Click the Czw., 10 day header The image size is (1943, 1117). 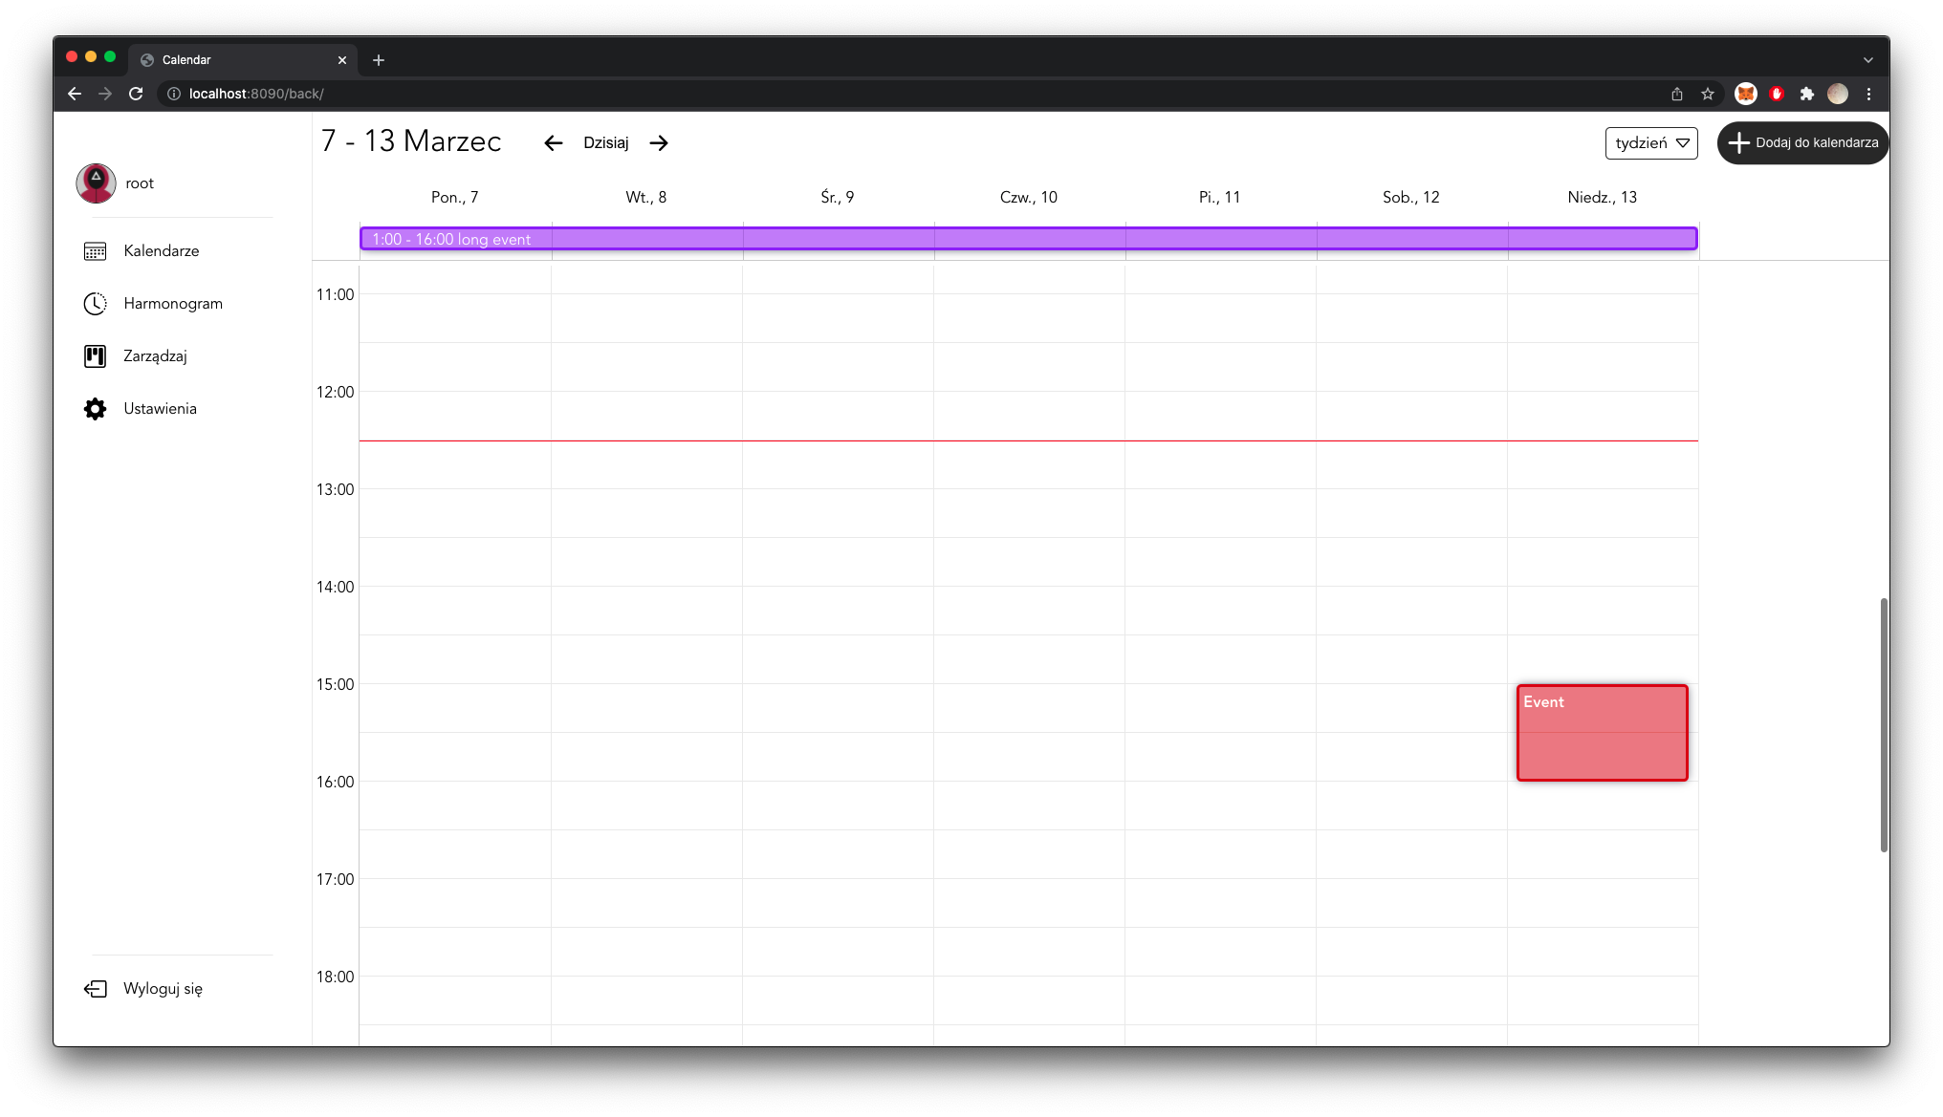pyautogui.click(x=1029, y=198)
